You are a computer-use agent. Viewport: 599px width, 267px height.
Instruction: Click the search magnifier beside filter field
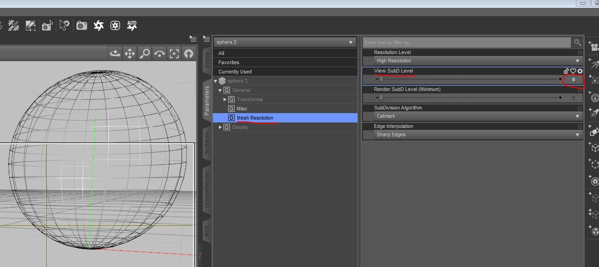point(577,42)
